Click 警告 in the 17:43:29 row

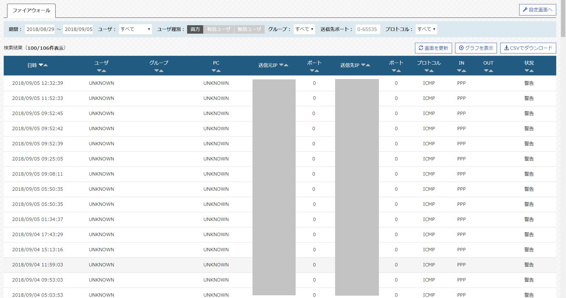pos(529,234)
